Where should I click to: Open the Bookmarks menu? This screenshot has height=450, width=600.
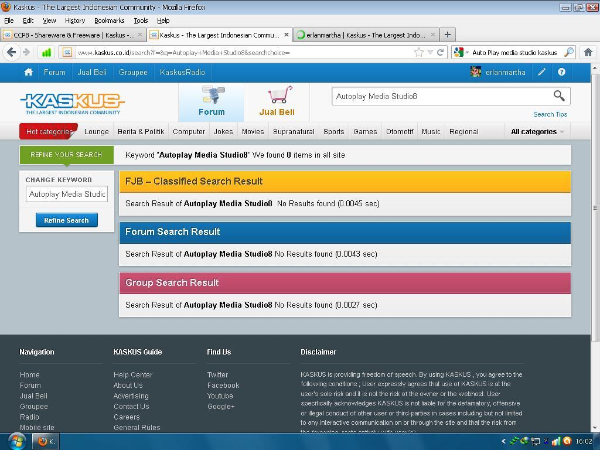pyautogui.click(x=109, y=21)
